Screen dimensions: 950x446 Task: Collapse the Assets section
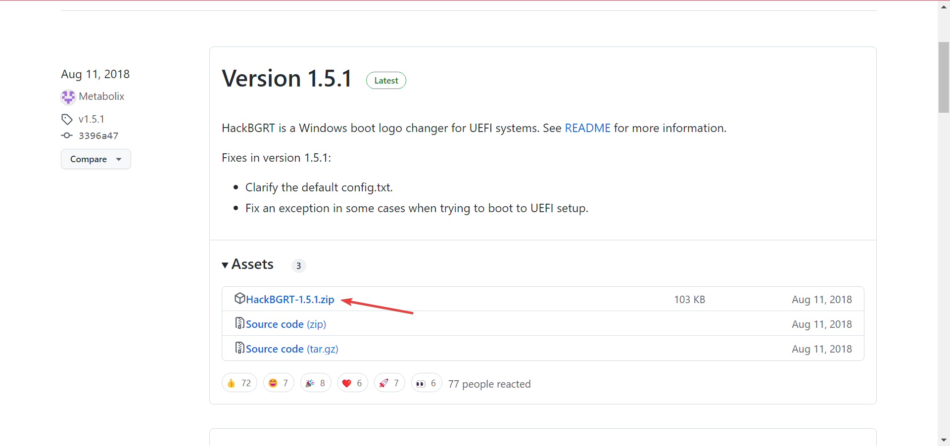click(x=226, y=265)
